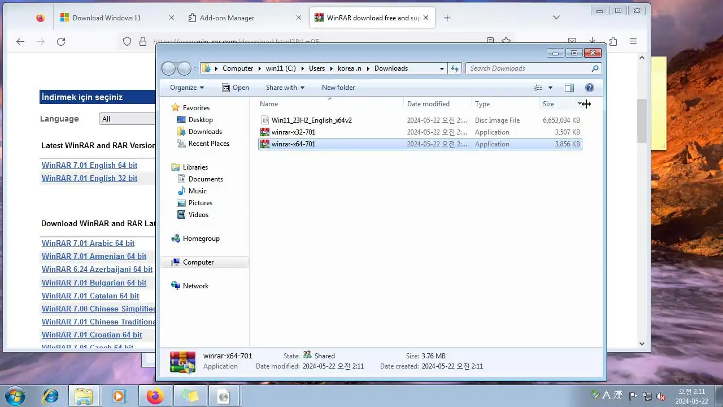This screenshot has width=723, height=407.
Task: Select Desktop in the Favorites list
Action: [x=195, y=120]
